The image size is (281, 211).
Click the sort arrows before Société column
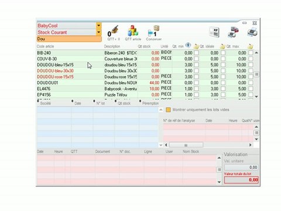click(x=38, y=101)
